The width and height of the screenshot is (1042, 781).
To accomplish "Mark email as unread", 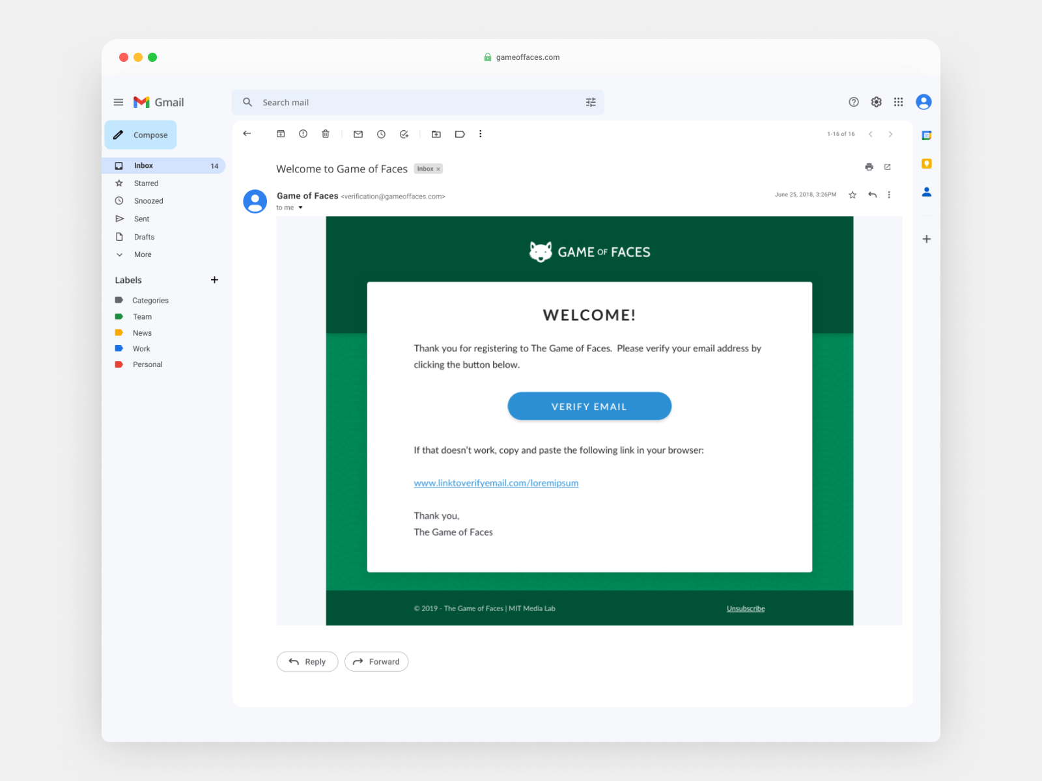I will coord(358,134).
